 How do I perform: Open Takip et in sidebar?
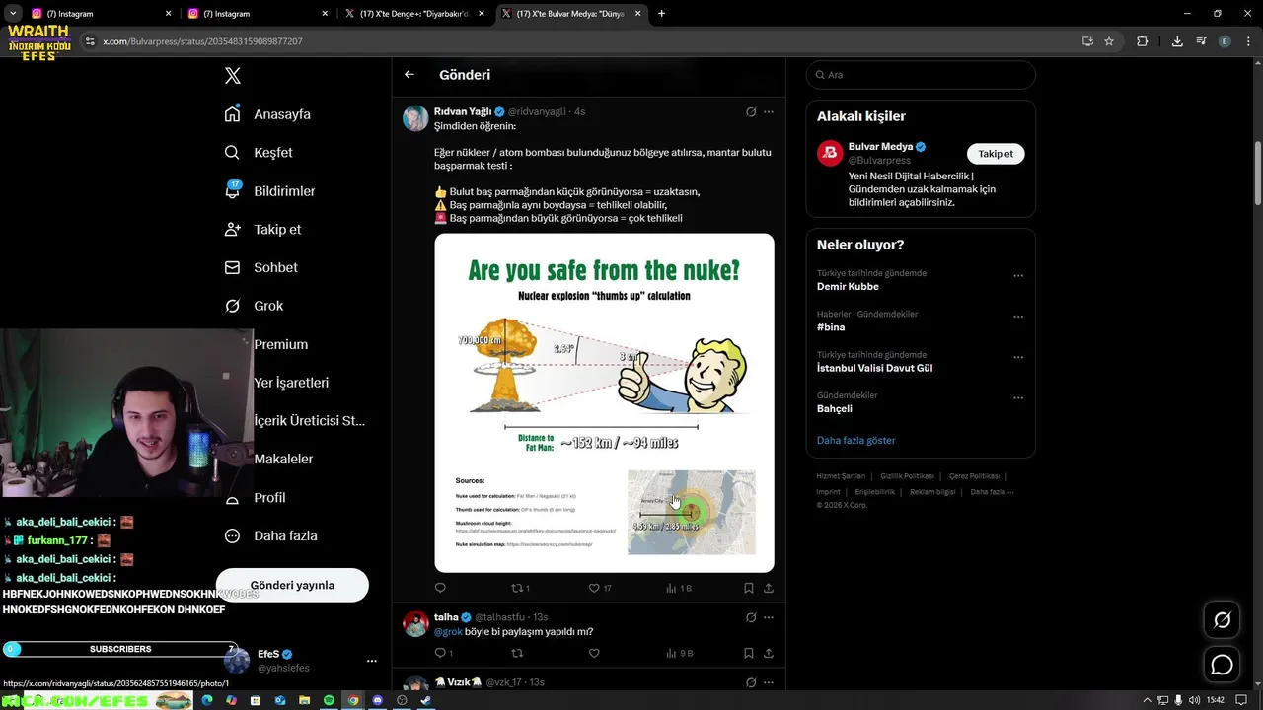tap(262, 230)
